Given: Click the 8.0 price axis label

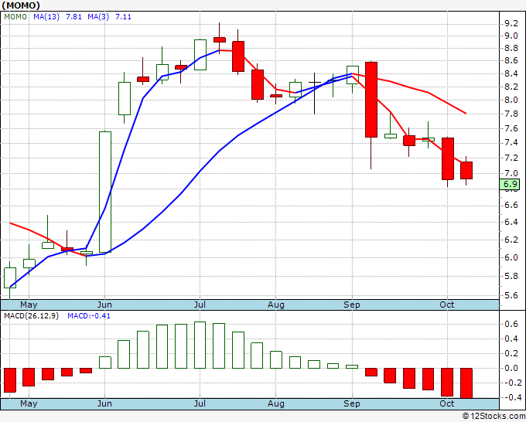Looking at the screenshot, I should [x=511, y=100].
